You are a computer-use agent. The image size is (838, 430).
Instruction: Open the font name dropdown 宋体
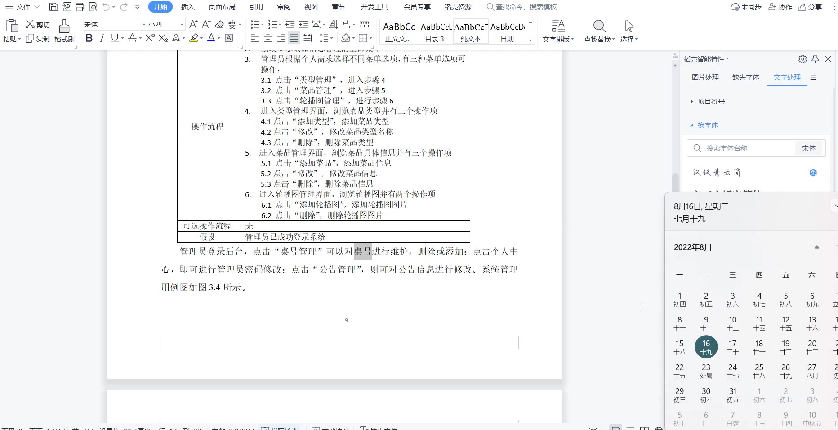[144, 25]
